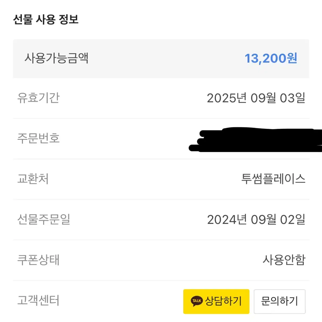The height and width of the screenshot is (322, 322).
Task: Tap the yellow 상담하기 KakaoTalk button
Action: (216, 301)
